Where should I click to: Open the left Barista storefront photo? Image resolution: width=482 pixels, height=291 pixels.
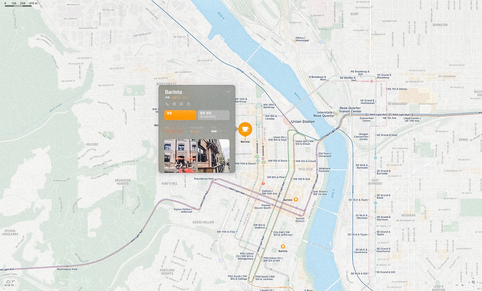click(180, 156)
